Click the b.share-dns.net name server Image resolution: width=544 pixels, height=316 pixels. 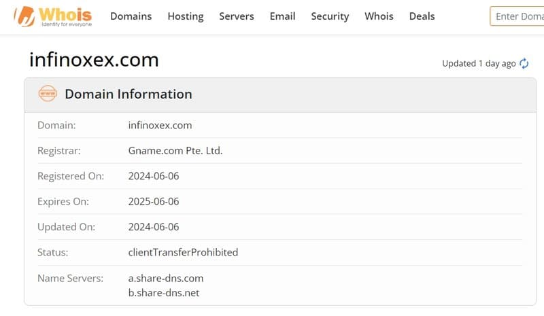pyautogui.click(x=164, y=293)
